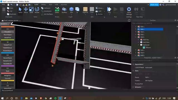Click the RotatePivot button
Viewport: 178px width, 100px height.
pos(8,45)
